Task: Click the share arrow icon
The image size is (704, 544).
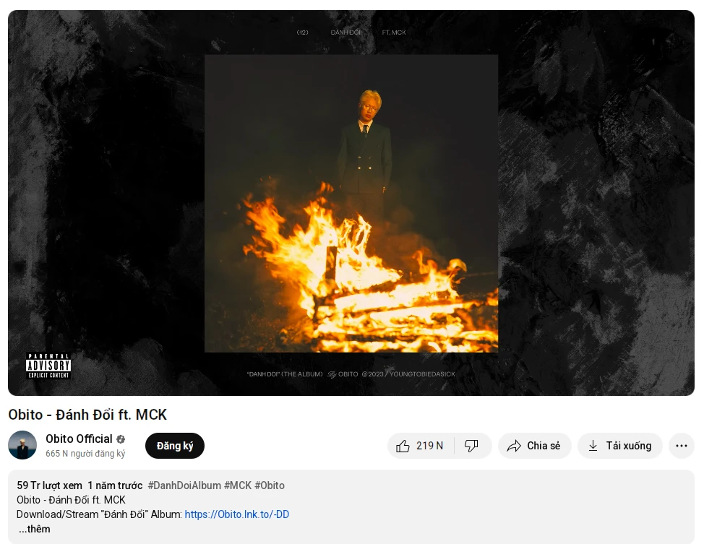Action: (x=514, y=446)
